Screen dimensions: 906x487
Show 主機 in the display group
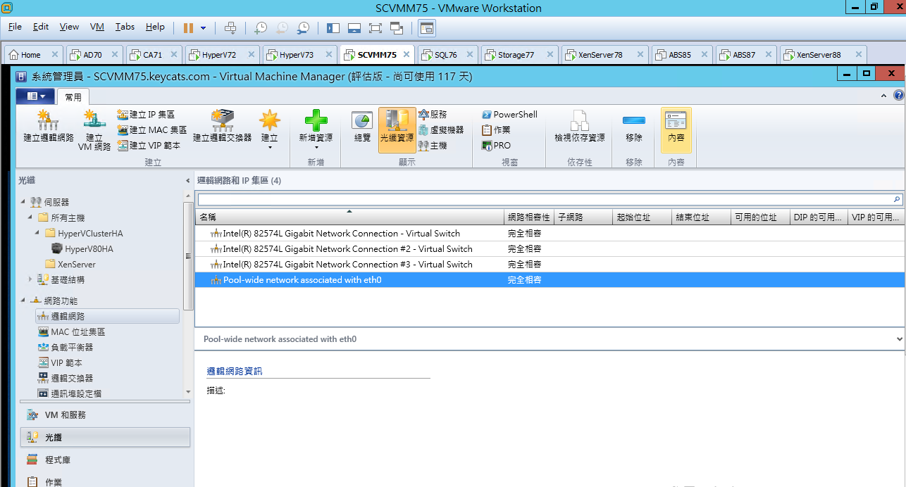point(433,146)
